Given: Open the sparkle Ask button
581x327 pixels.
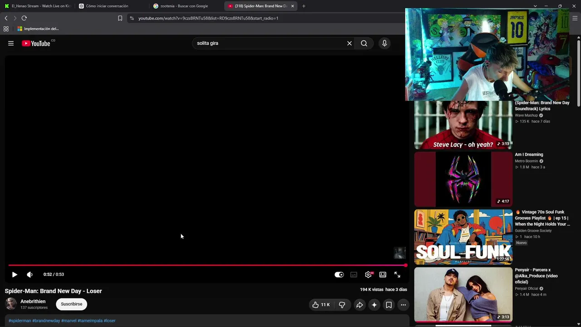Looking at the screenshot, I should coord(374,305).
